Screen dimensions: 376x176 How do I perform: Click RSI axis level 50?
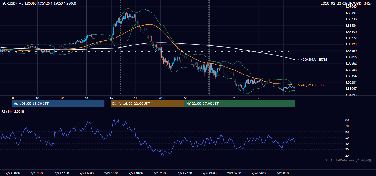click(x=347, y=138)
